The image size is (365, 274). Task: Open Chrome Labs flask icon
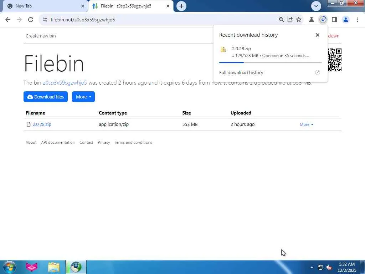pos(312,20)
